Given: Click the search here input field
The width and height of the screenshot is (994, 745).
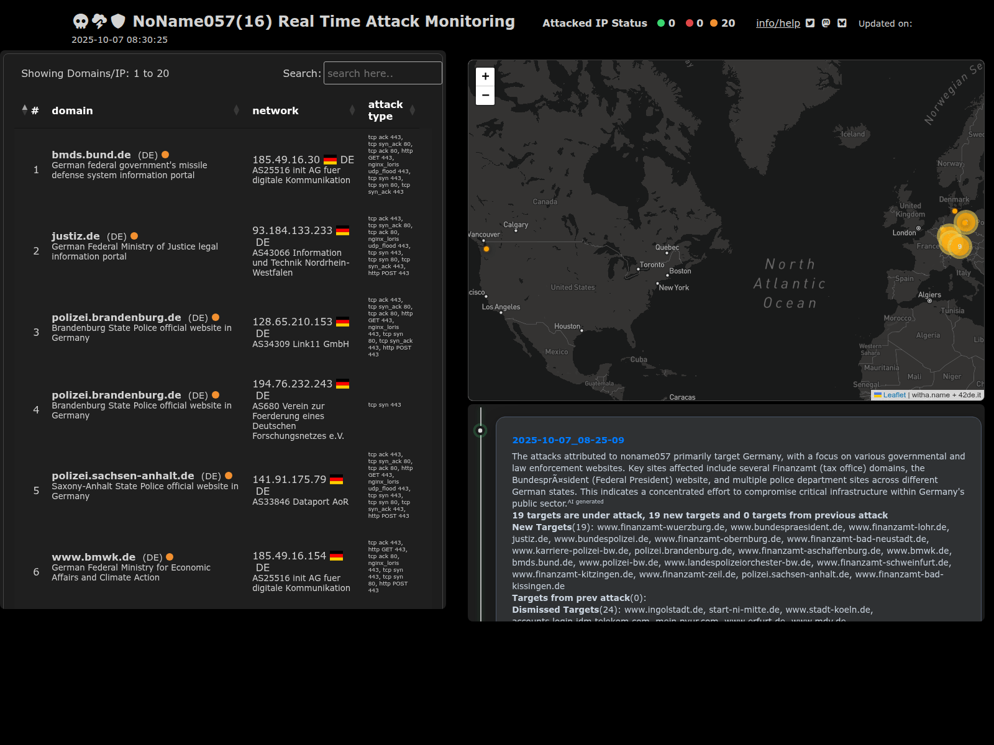Looking at the screenshot, I should click(383, 73).
